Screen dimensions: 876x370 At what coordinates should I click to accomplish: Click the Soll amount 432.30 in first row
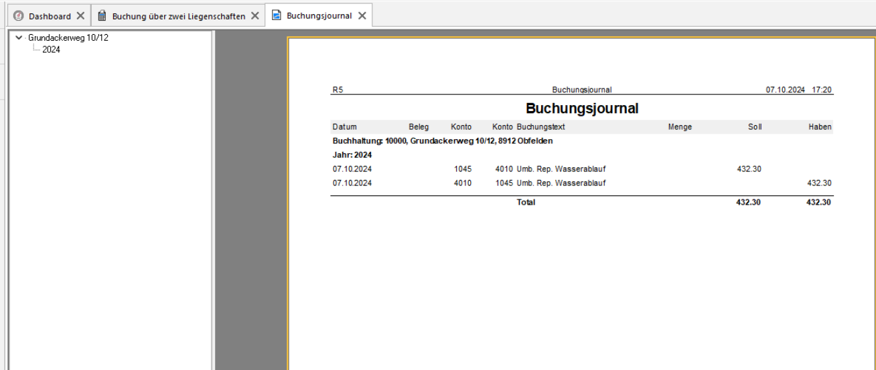749,169
